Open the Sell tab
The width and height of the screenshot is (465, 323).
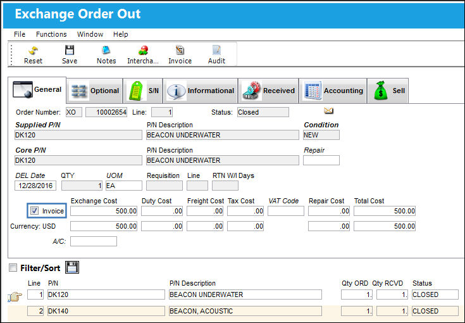click(388, 91)
